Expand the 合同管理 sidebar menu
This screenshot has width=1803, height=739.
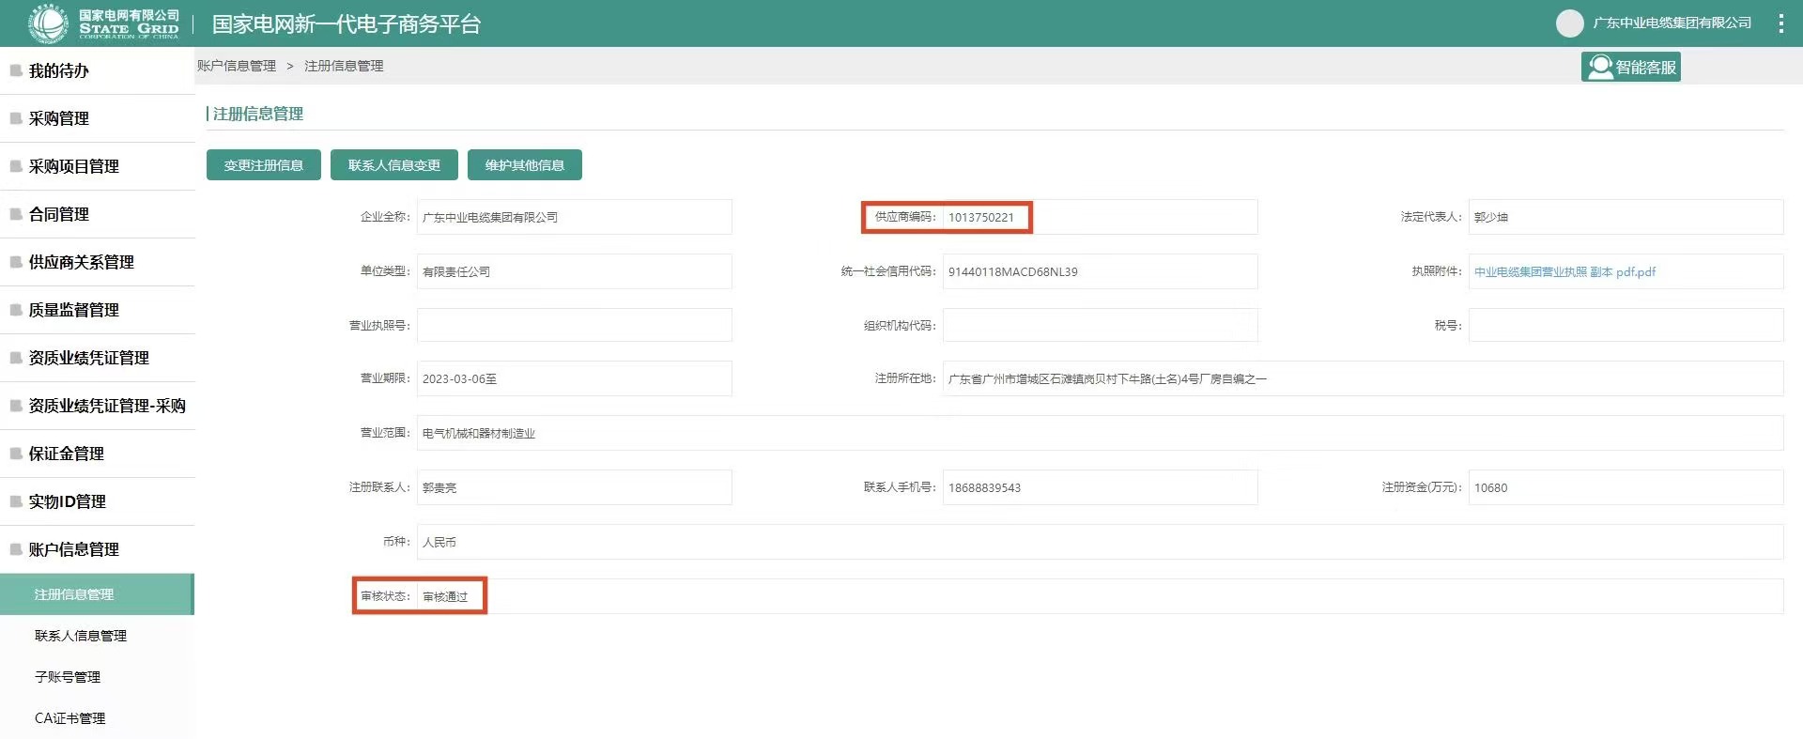pos(98,214)
